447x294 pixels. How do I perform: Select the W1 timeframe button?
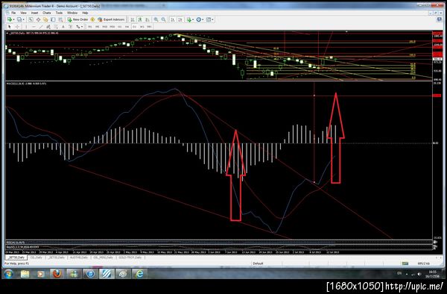pos(142,27)
